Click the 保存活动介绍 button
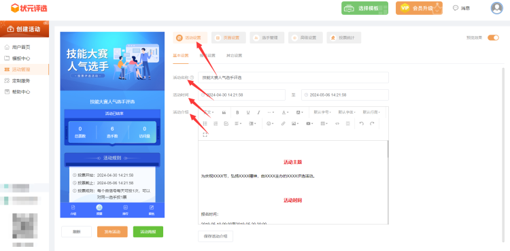The width and height of the screenshot is (510, 251). pyautogui.click(x=216, y=236)
